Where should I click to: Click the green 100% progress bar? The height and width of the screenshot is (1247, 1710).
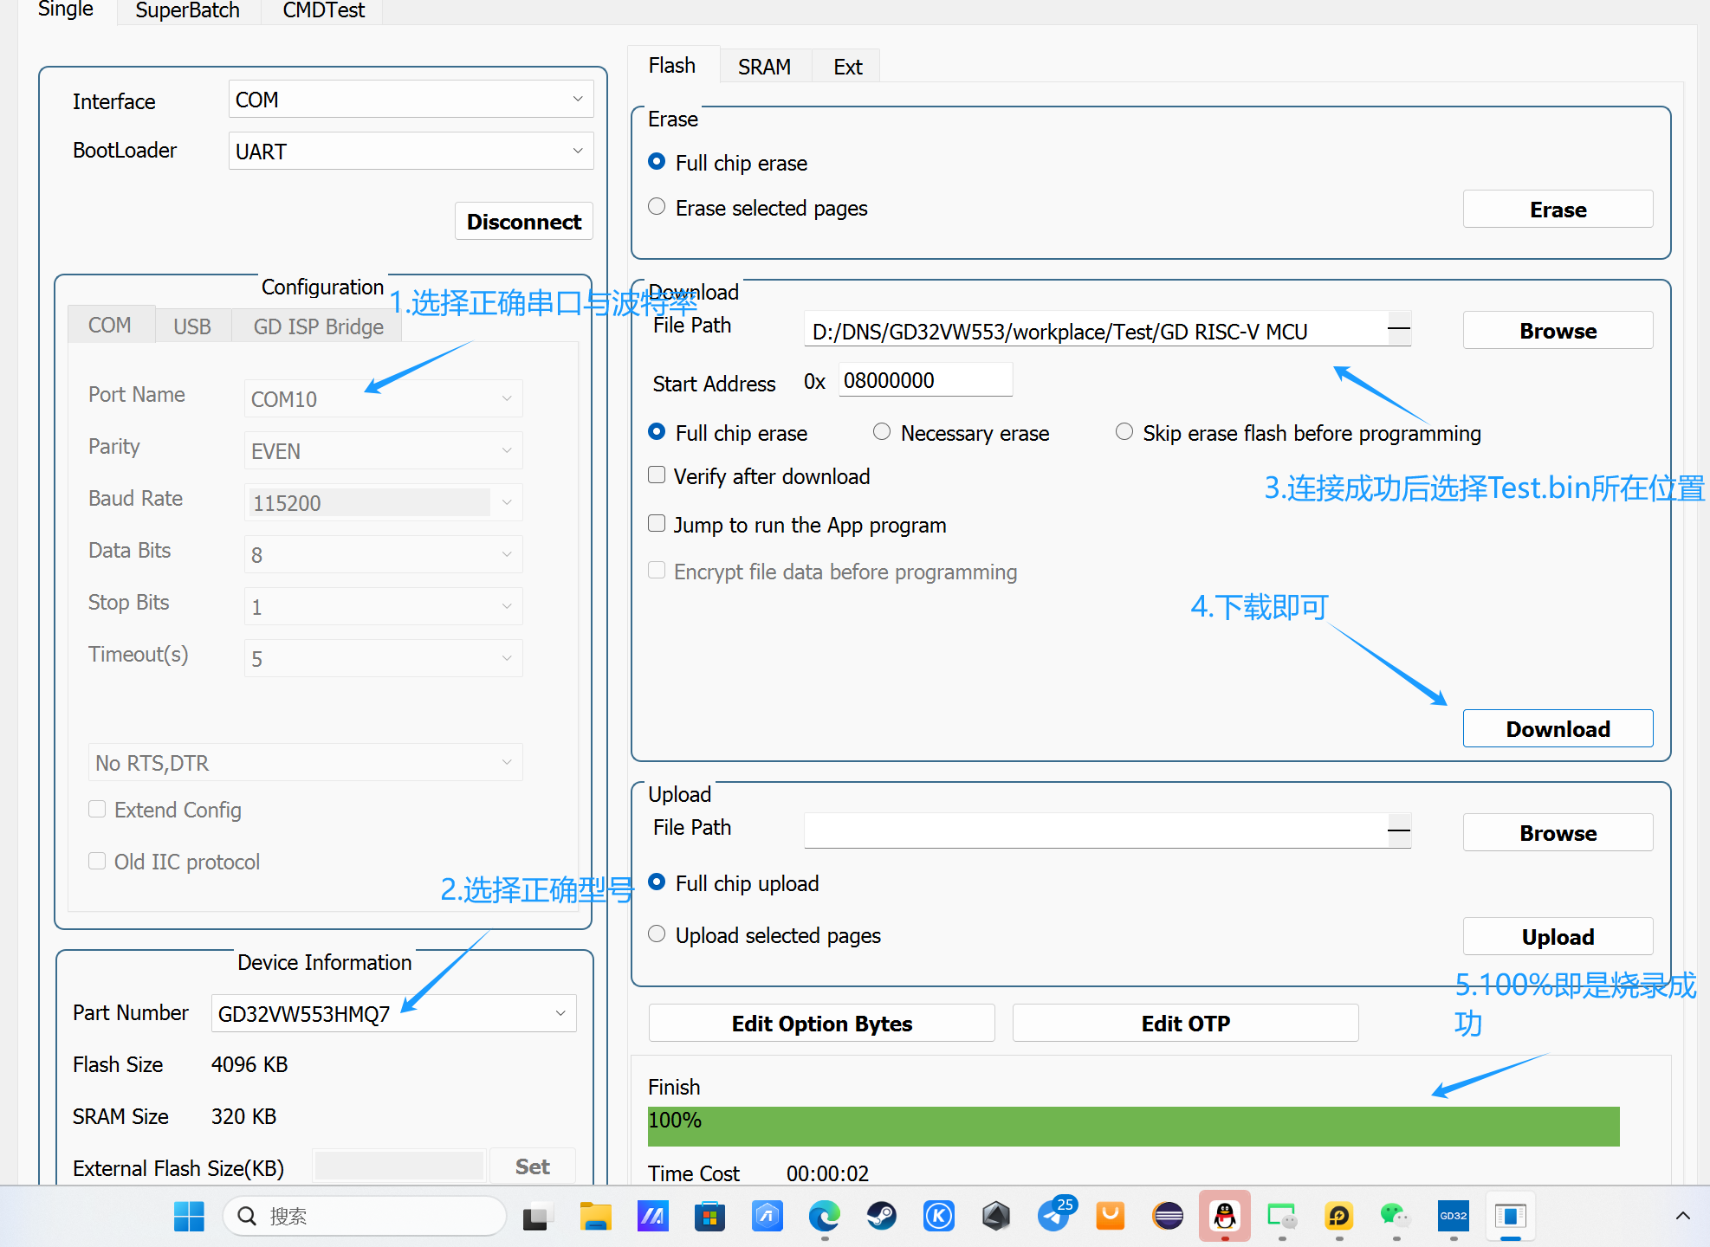coord(1133,1126)
